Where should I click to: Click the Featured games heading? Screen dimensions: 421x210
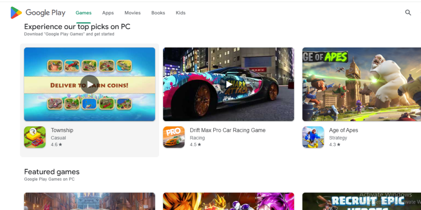point(52,172)
